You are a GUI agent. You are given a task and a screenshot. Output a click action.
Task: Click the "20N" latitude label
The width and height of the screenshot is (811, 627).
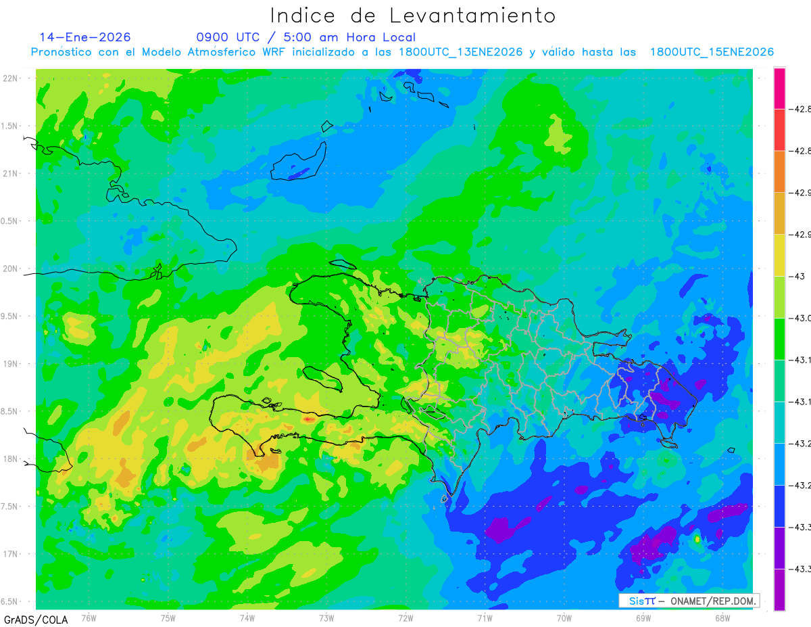coord(11,269)
